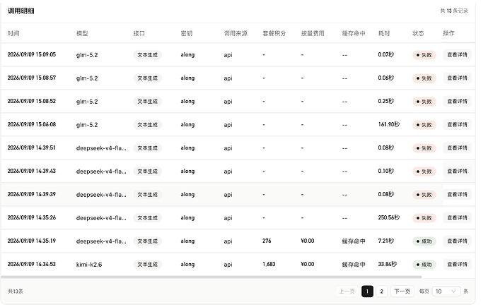488x307 pixels.
Task: View details for the 14:39:51 call
Action: [x=457, y=148]
